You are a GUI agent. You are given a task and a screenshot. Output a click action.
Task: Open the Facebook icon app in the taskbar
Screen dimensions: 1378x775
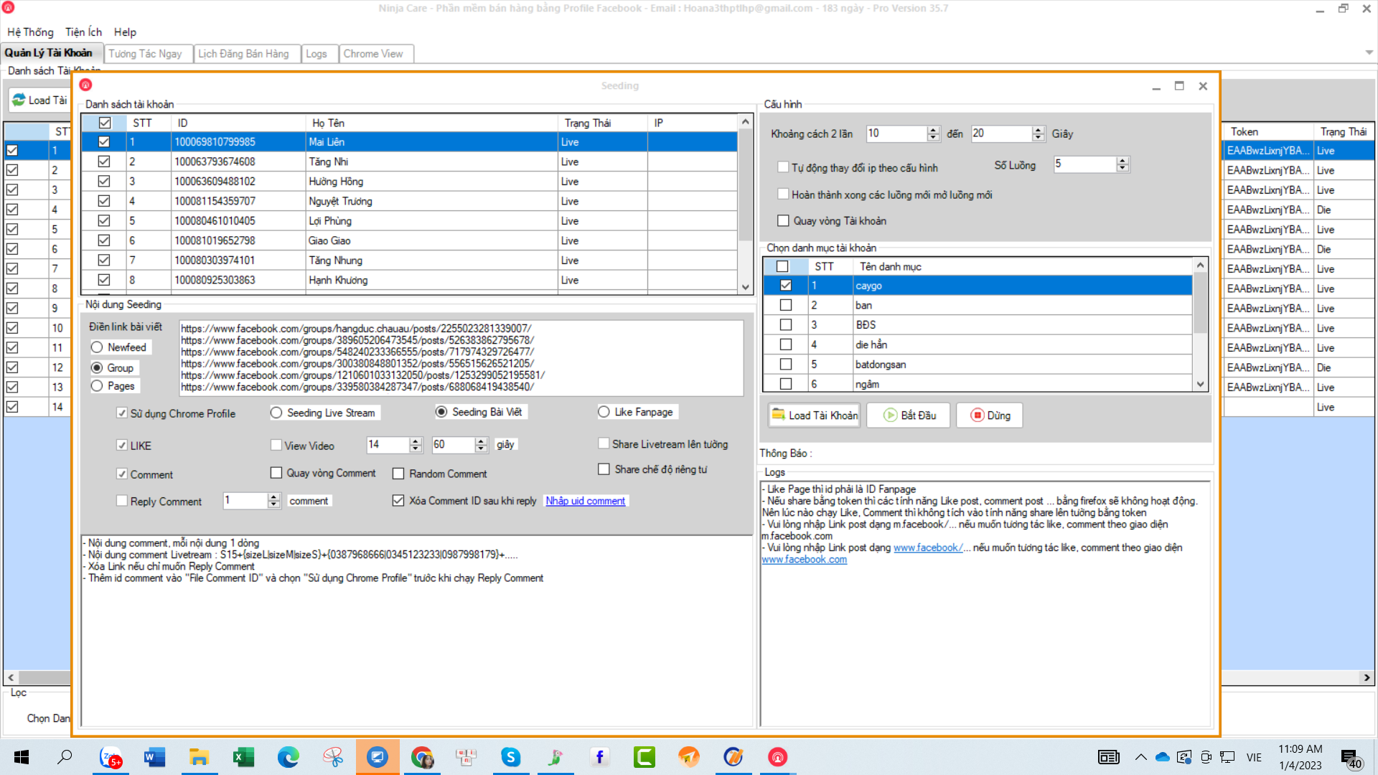click(599, 757)
